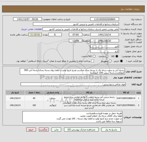Click the response deadline date 1401/10/14 field
This screenshot has height=142, width=147.
tap(105, 35)
